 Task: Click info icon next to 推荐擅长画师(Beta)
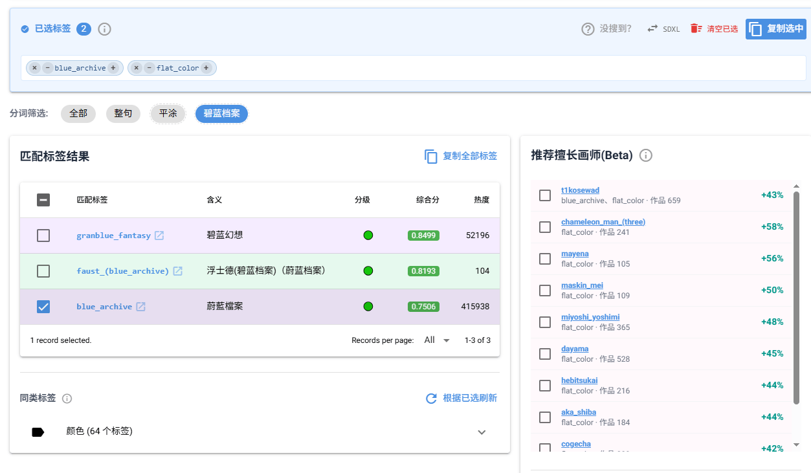[646, 155]
